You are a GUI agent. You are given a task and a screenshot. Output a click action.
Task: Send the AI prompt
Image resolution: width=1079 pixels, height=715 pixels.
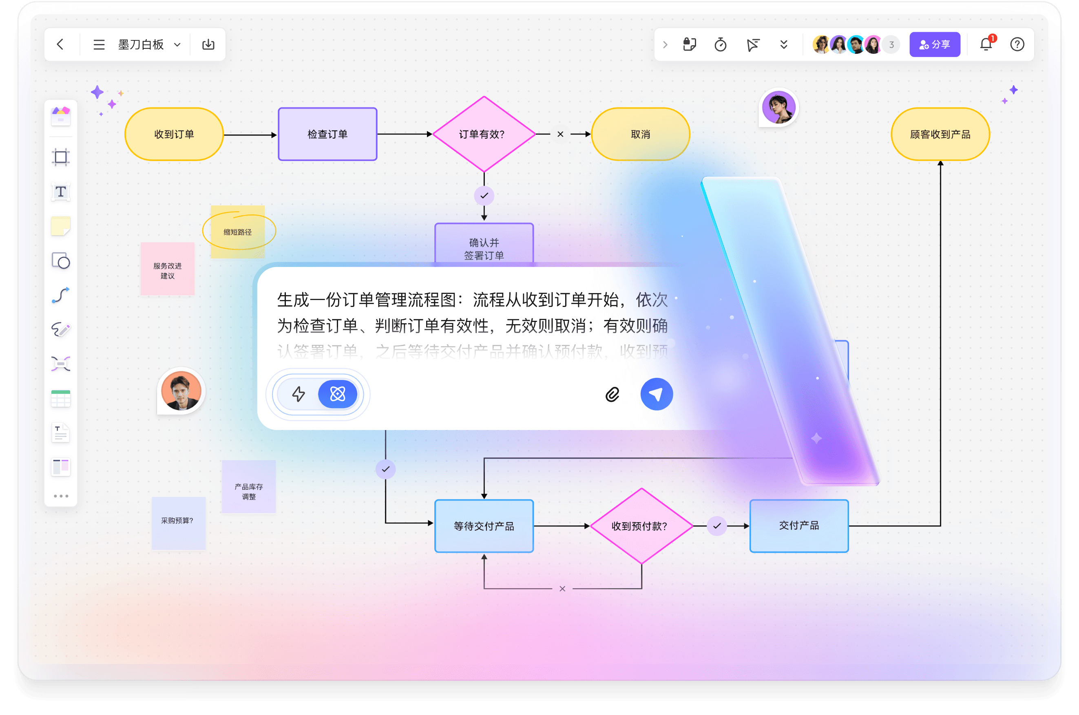(x=656, y=394)
